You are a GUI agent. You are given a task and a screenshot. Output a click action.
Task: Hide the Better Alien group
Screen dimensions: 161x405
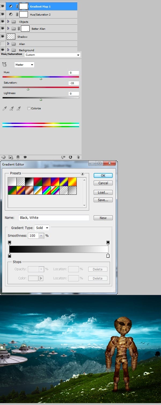[x=3, y=28]
